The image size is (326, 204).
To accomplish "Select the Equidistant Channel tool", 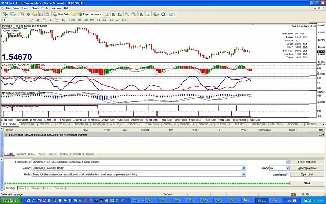I will (38, 20).
